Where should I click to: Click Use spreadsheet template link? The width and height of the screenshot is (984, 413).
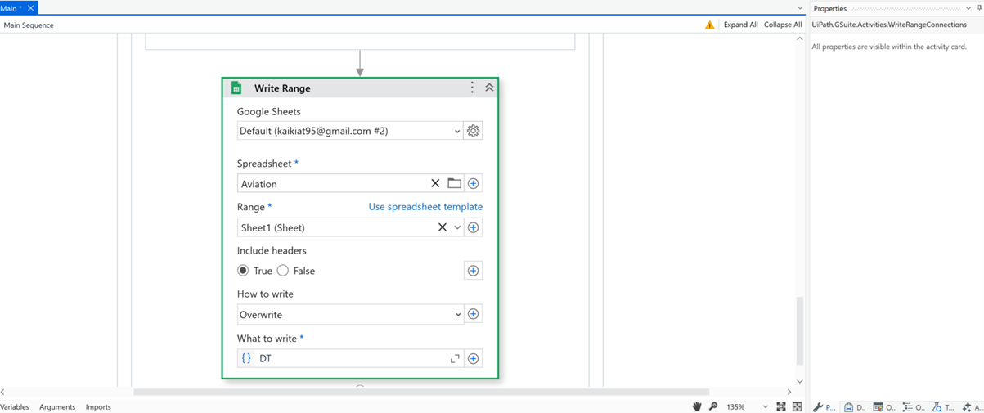point(425,207)
